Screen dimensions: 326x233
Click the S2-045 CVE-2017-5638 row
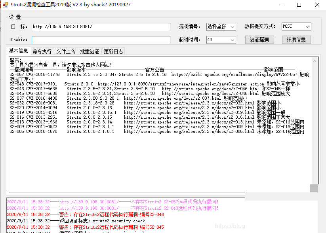point(150,94)
